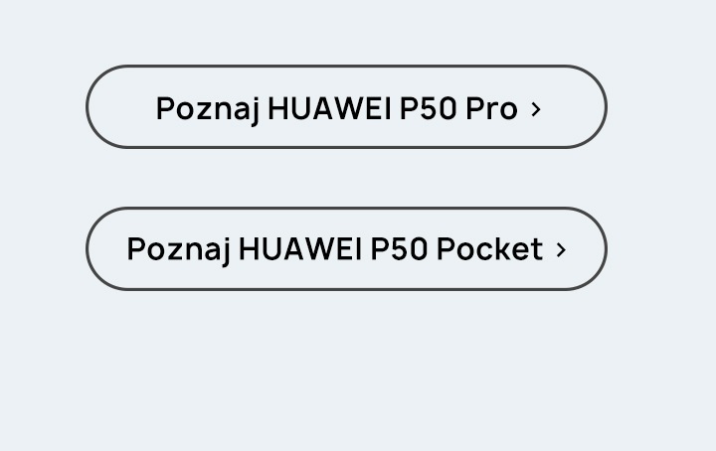Follow the HUAWEI P50 Pro link
Image resolution: width=716 pixels, height=451 pixels.
click(x=346, y=106)
